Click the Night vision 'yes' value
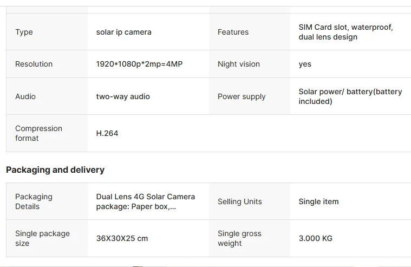The image size is (411, 267). point(305,64)
